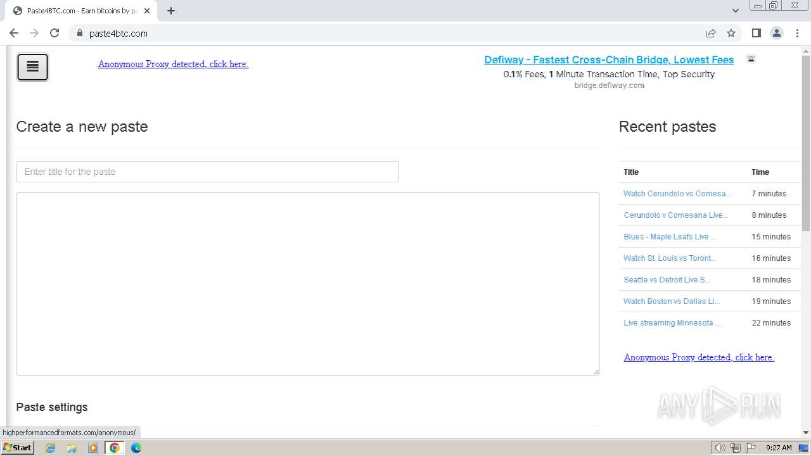Open media player taskbar icon
811x456 pixels.
pos(93,448)
